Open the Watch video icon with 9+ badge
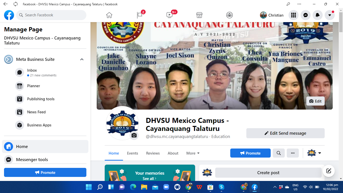The height and width of the screenshot is (193, 343). 169,15
